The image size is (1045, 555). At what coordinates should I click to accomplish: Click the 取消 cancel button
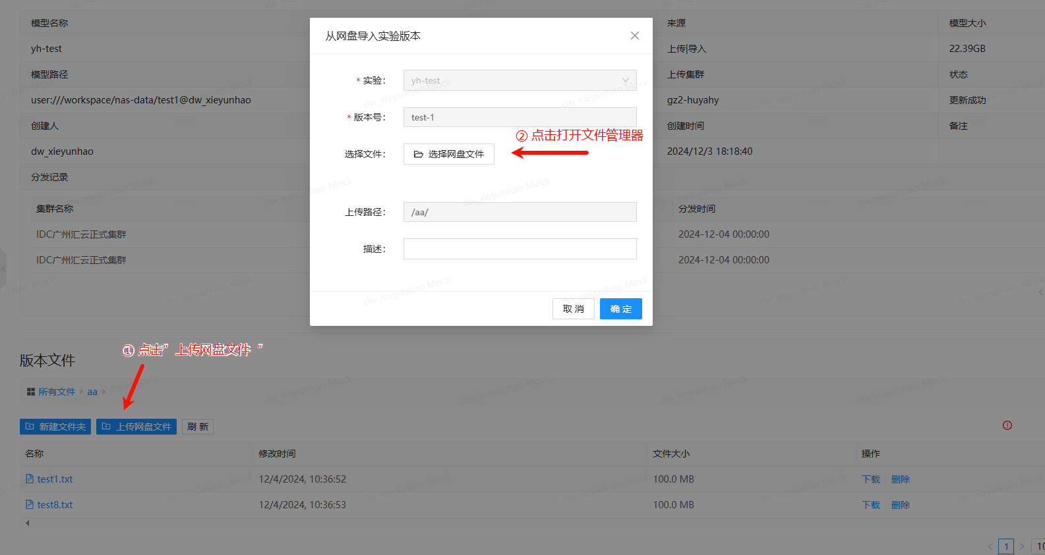tap(574, 309)
